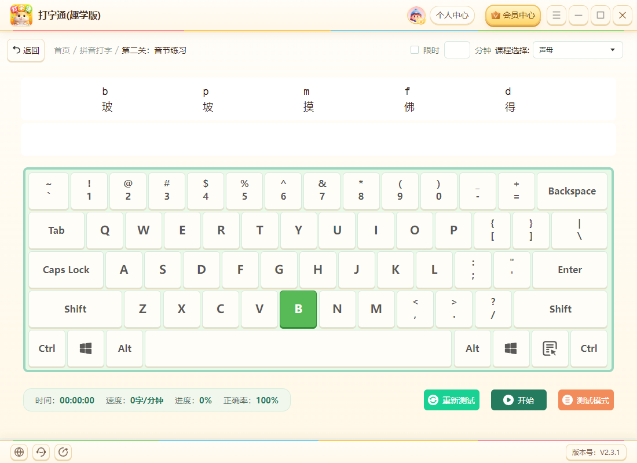Click the Tab key
The width and height of the screenshot is (637, 463).
pos(57,230)
